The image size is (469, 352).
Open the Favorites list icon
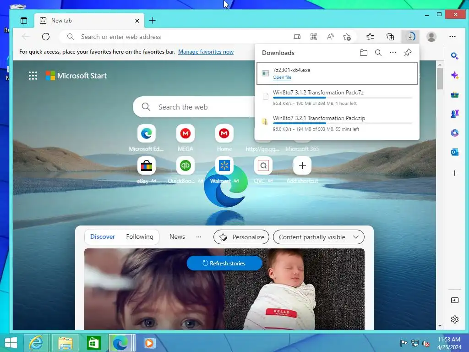370,37
